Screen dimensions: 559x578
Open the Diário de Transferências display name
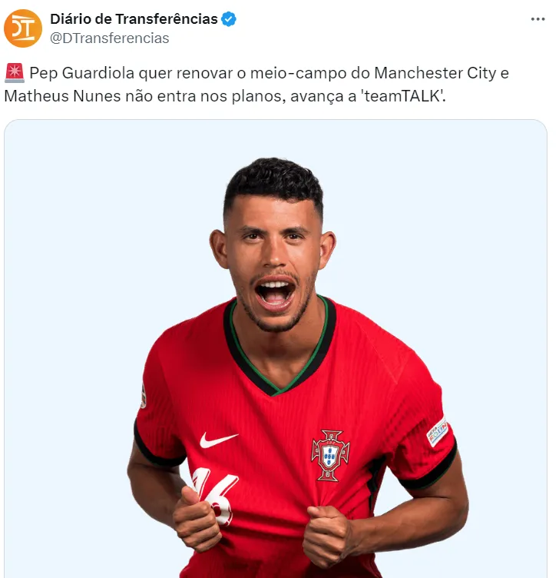(134, 19)
